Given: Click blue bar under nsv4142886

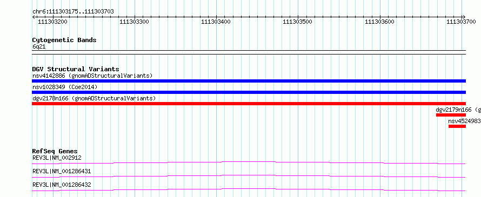Looking at the screenshot, I should click(249, 81).
